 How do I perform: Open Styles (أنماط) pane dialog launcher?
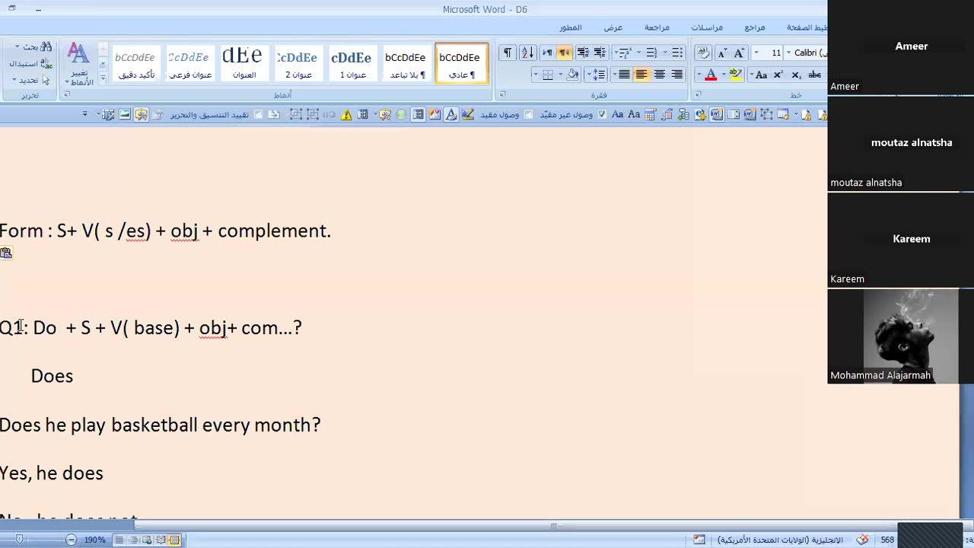pyautogui.click(x=67, y=95)
